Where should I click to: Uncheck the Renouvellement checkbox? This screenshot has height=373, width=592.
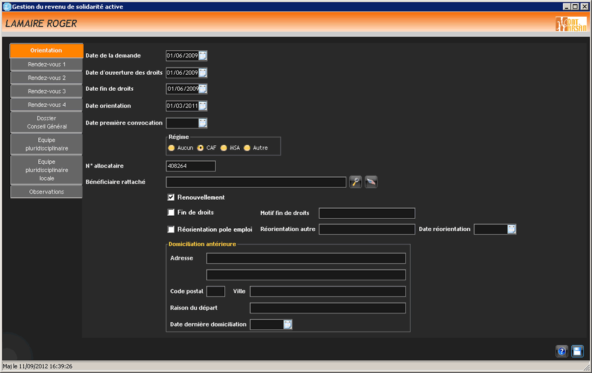[171, 197]
